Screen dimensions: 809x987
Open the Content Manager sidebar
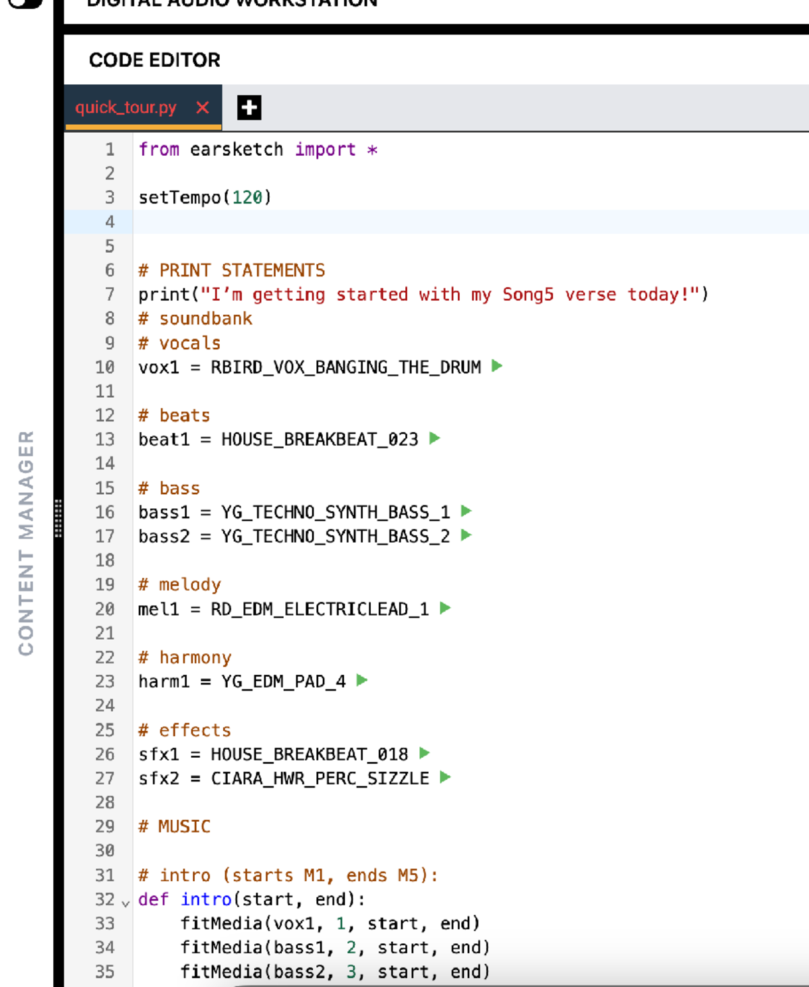click(26, 543)
